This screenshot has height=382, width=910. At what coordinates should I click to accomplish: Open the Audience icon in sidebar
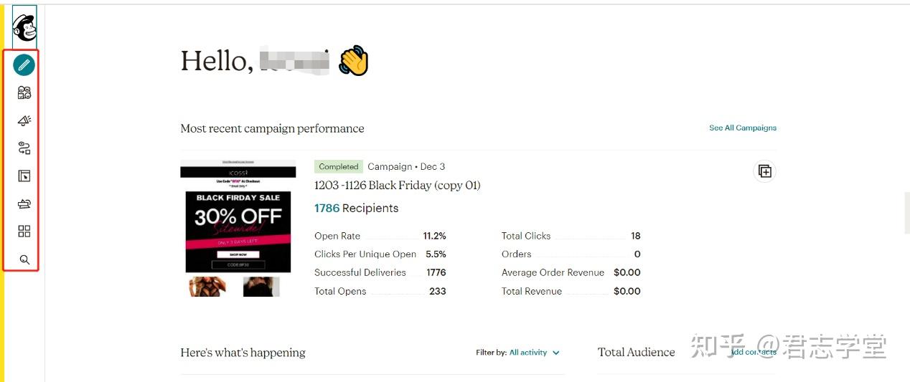[x=24, y=92]
